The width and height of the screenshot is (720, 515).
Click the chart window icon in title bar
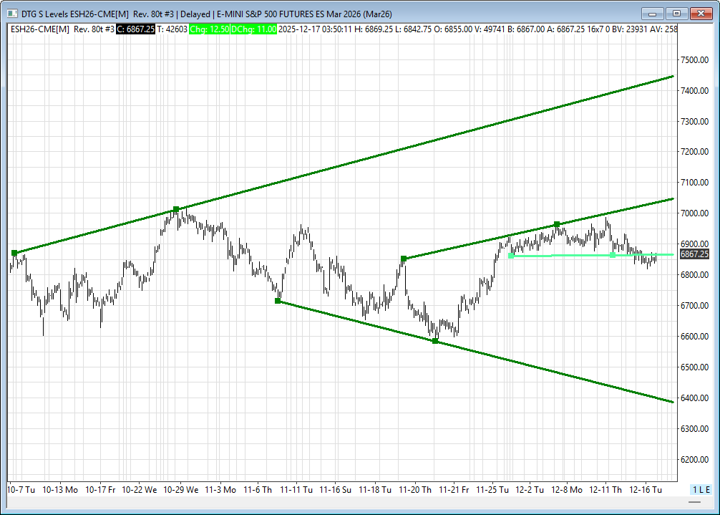[x=10, y=14]
